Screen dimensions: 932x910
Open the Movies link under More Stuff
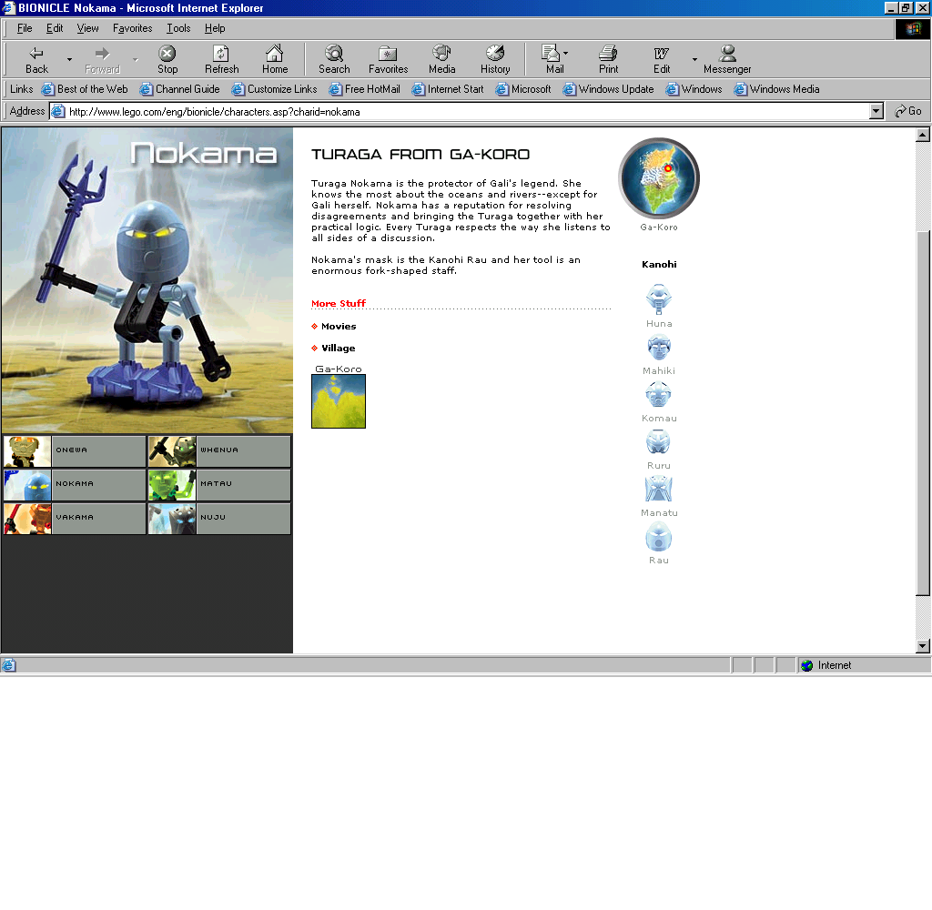(x=339, y=327)
